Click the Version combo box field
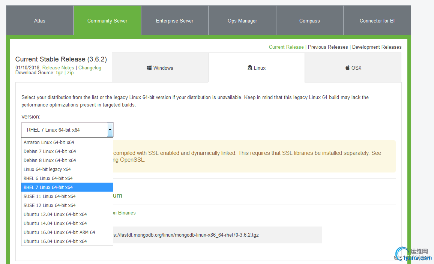 tap(67, 130)
